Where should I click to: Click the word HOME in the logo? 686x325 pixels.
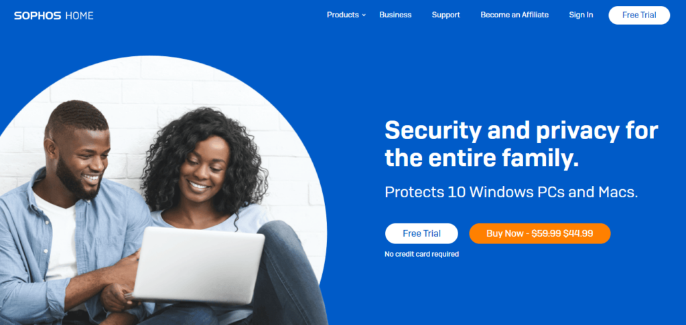click(x=79, y=16)
